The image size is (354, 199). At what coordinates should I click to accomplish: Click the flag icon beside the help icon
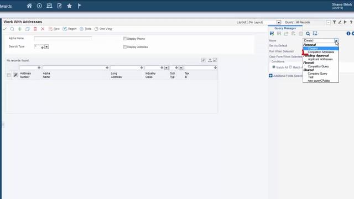[x=345, y=22]
